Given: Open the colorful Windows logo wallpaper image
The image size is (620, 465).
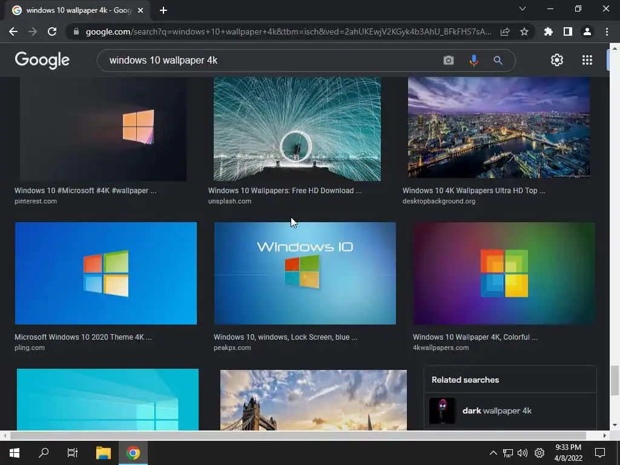Looking at the screenshot, I should coord(504,273).
